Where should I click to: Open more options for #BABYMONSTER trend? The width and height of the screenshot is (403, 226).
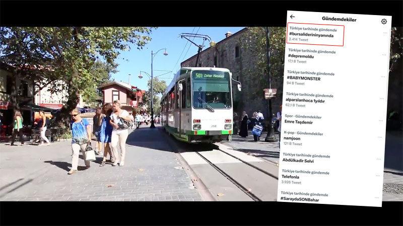coord(383,77)
